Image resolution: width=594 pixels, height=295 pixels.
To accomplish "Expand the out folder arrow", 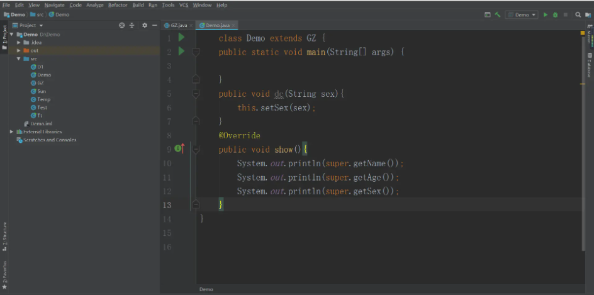I will pos(19,50).
